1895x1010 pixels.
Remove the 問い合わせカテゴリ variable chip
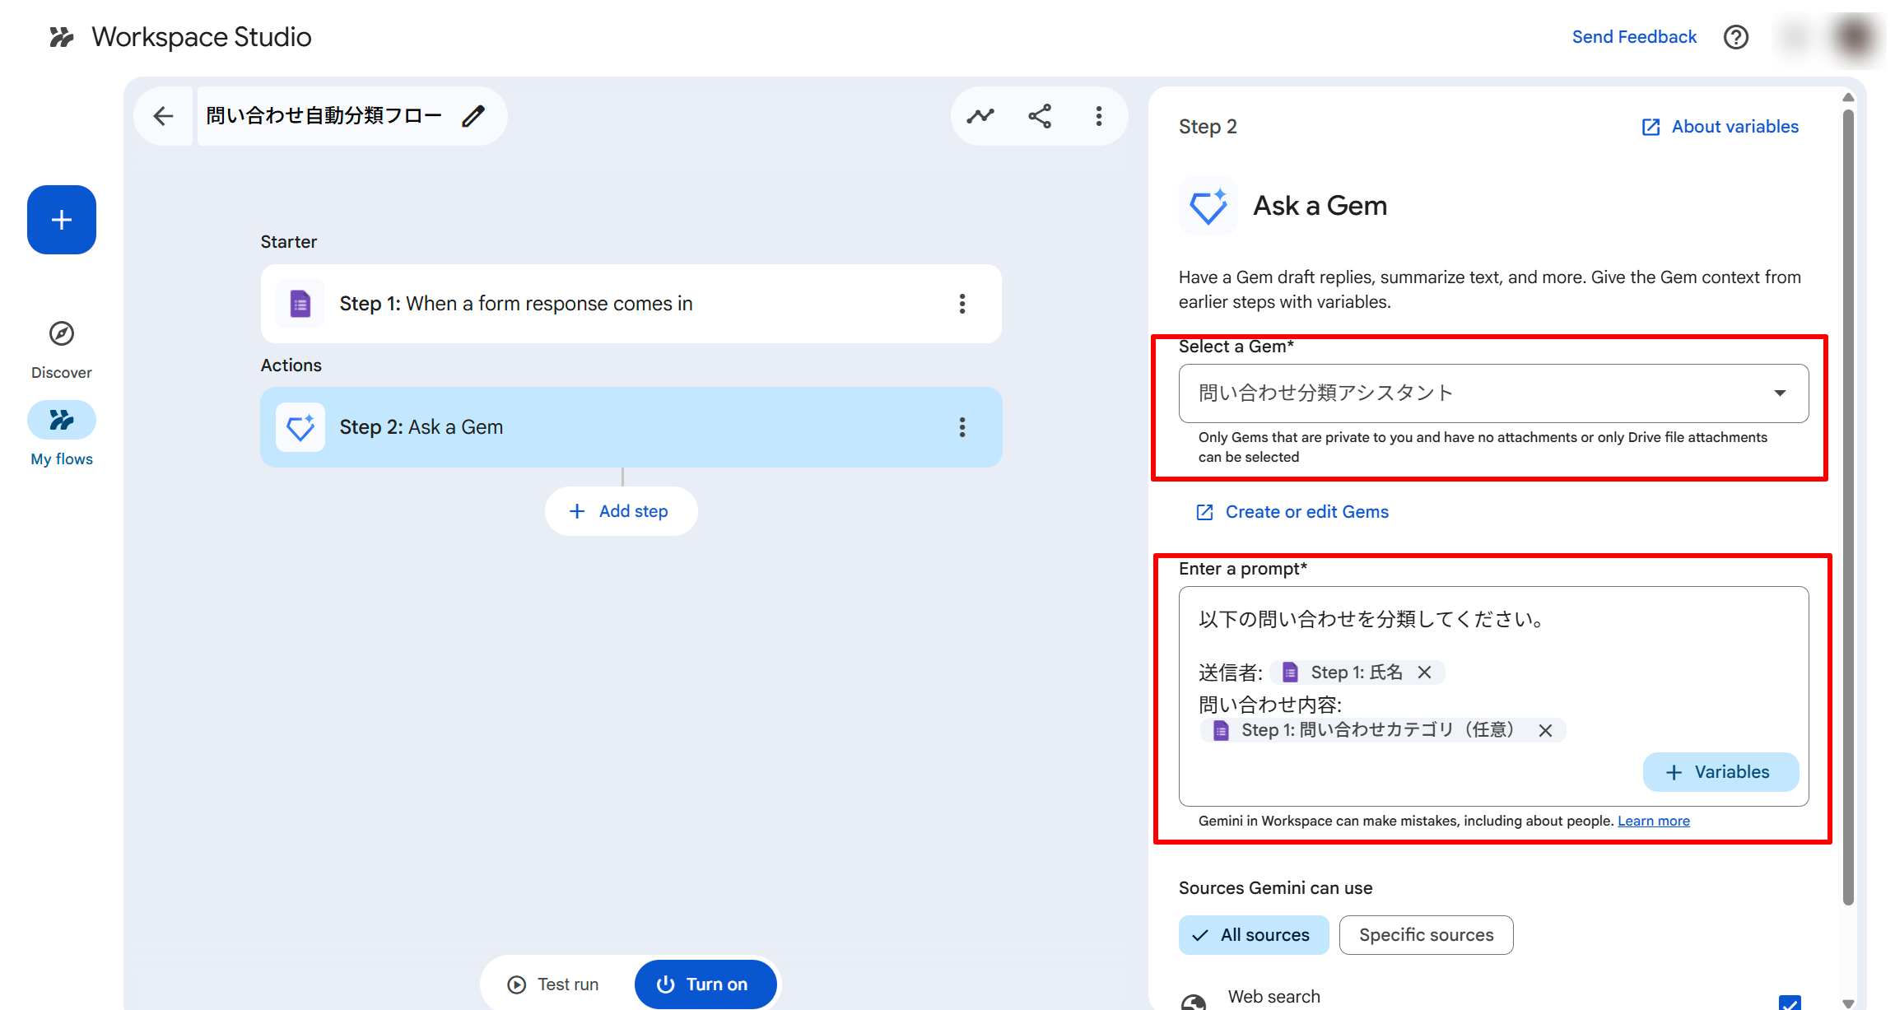tap(1545, 730)
